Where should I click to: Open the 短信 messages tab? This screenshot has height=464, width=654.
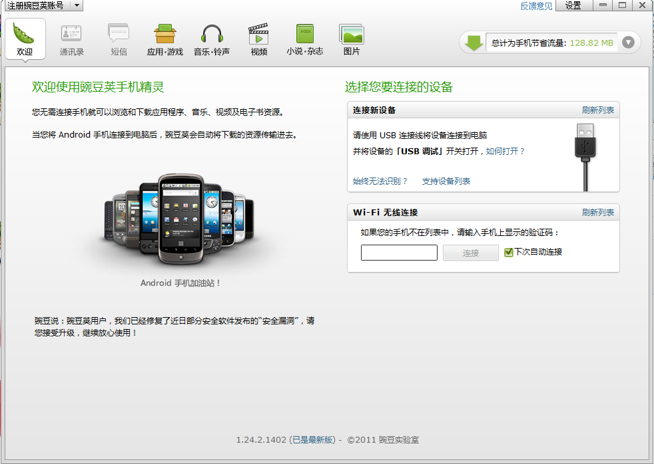119,39
